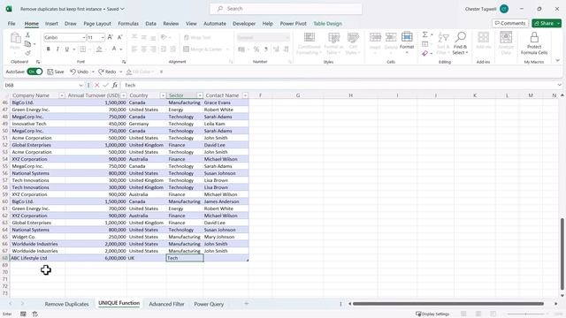Open the Table Design tab
The image size is (566, 318).
[327, 24]
